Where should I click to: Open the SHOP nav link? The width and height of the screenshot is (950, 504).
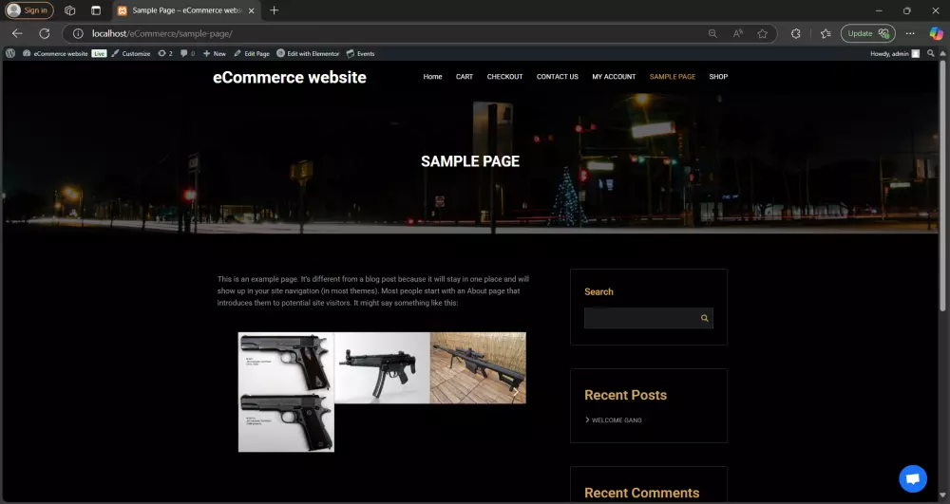718,77
